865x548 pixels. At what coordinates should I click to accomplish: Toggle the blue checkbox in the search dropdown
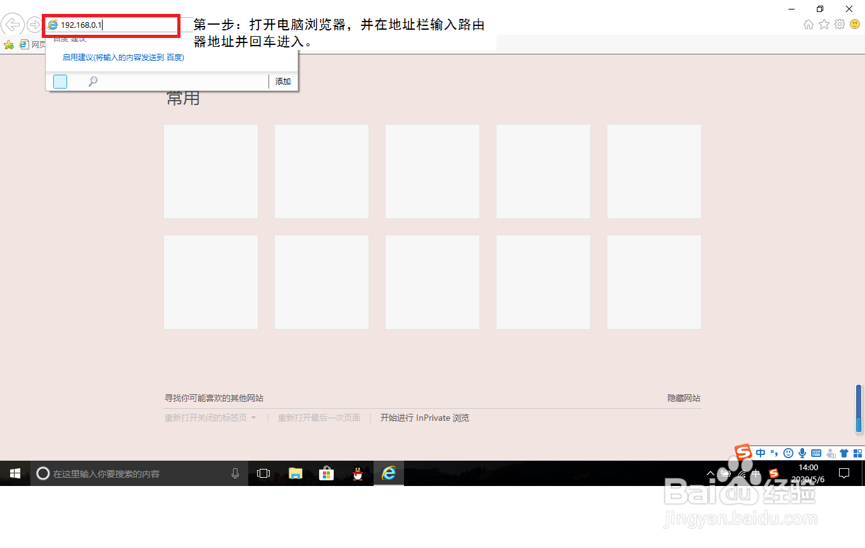(x=60, y=81)
